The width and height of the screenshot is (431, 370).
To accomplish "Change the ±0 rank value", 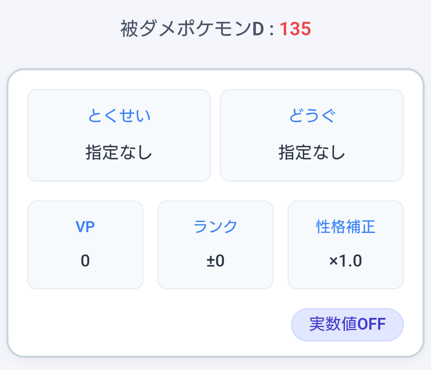I will [x=215, y=261].
